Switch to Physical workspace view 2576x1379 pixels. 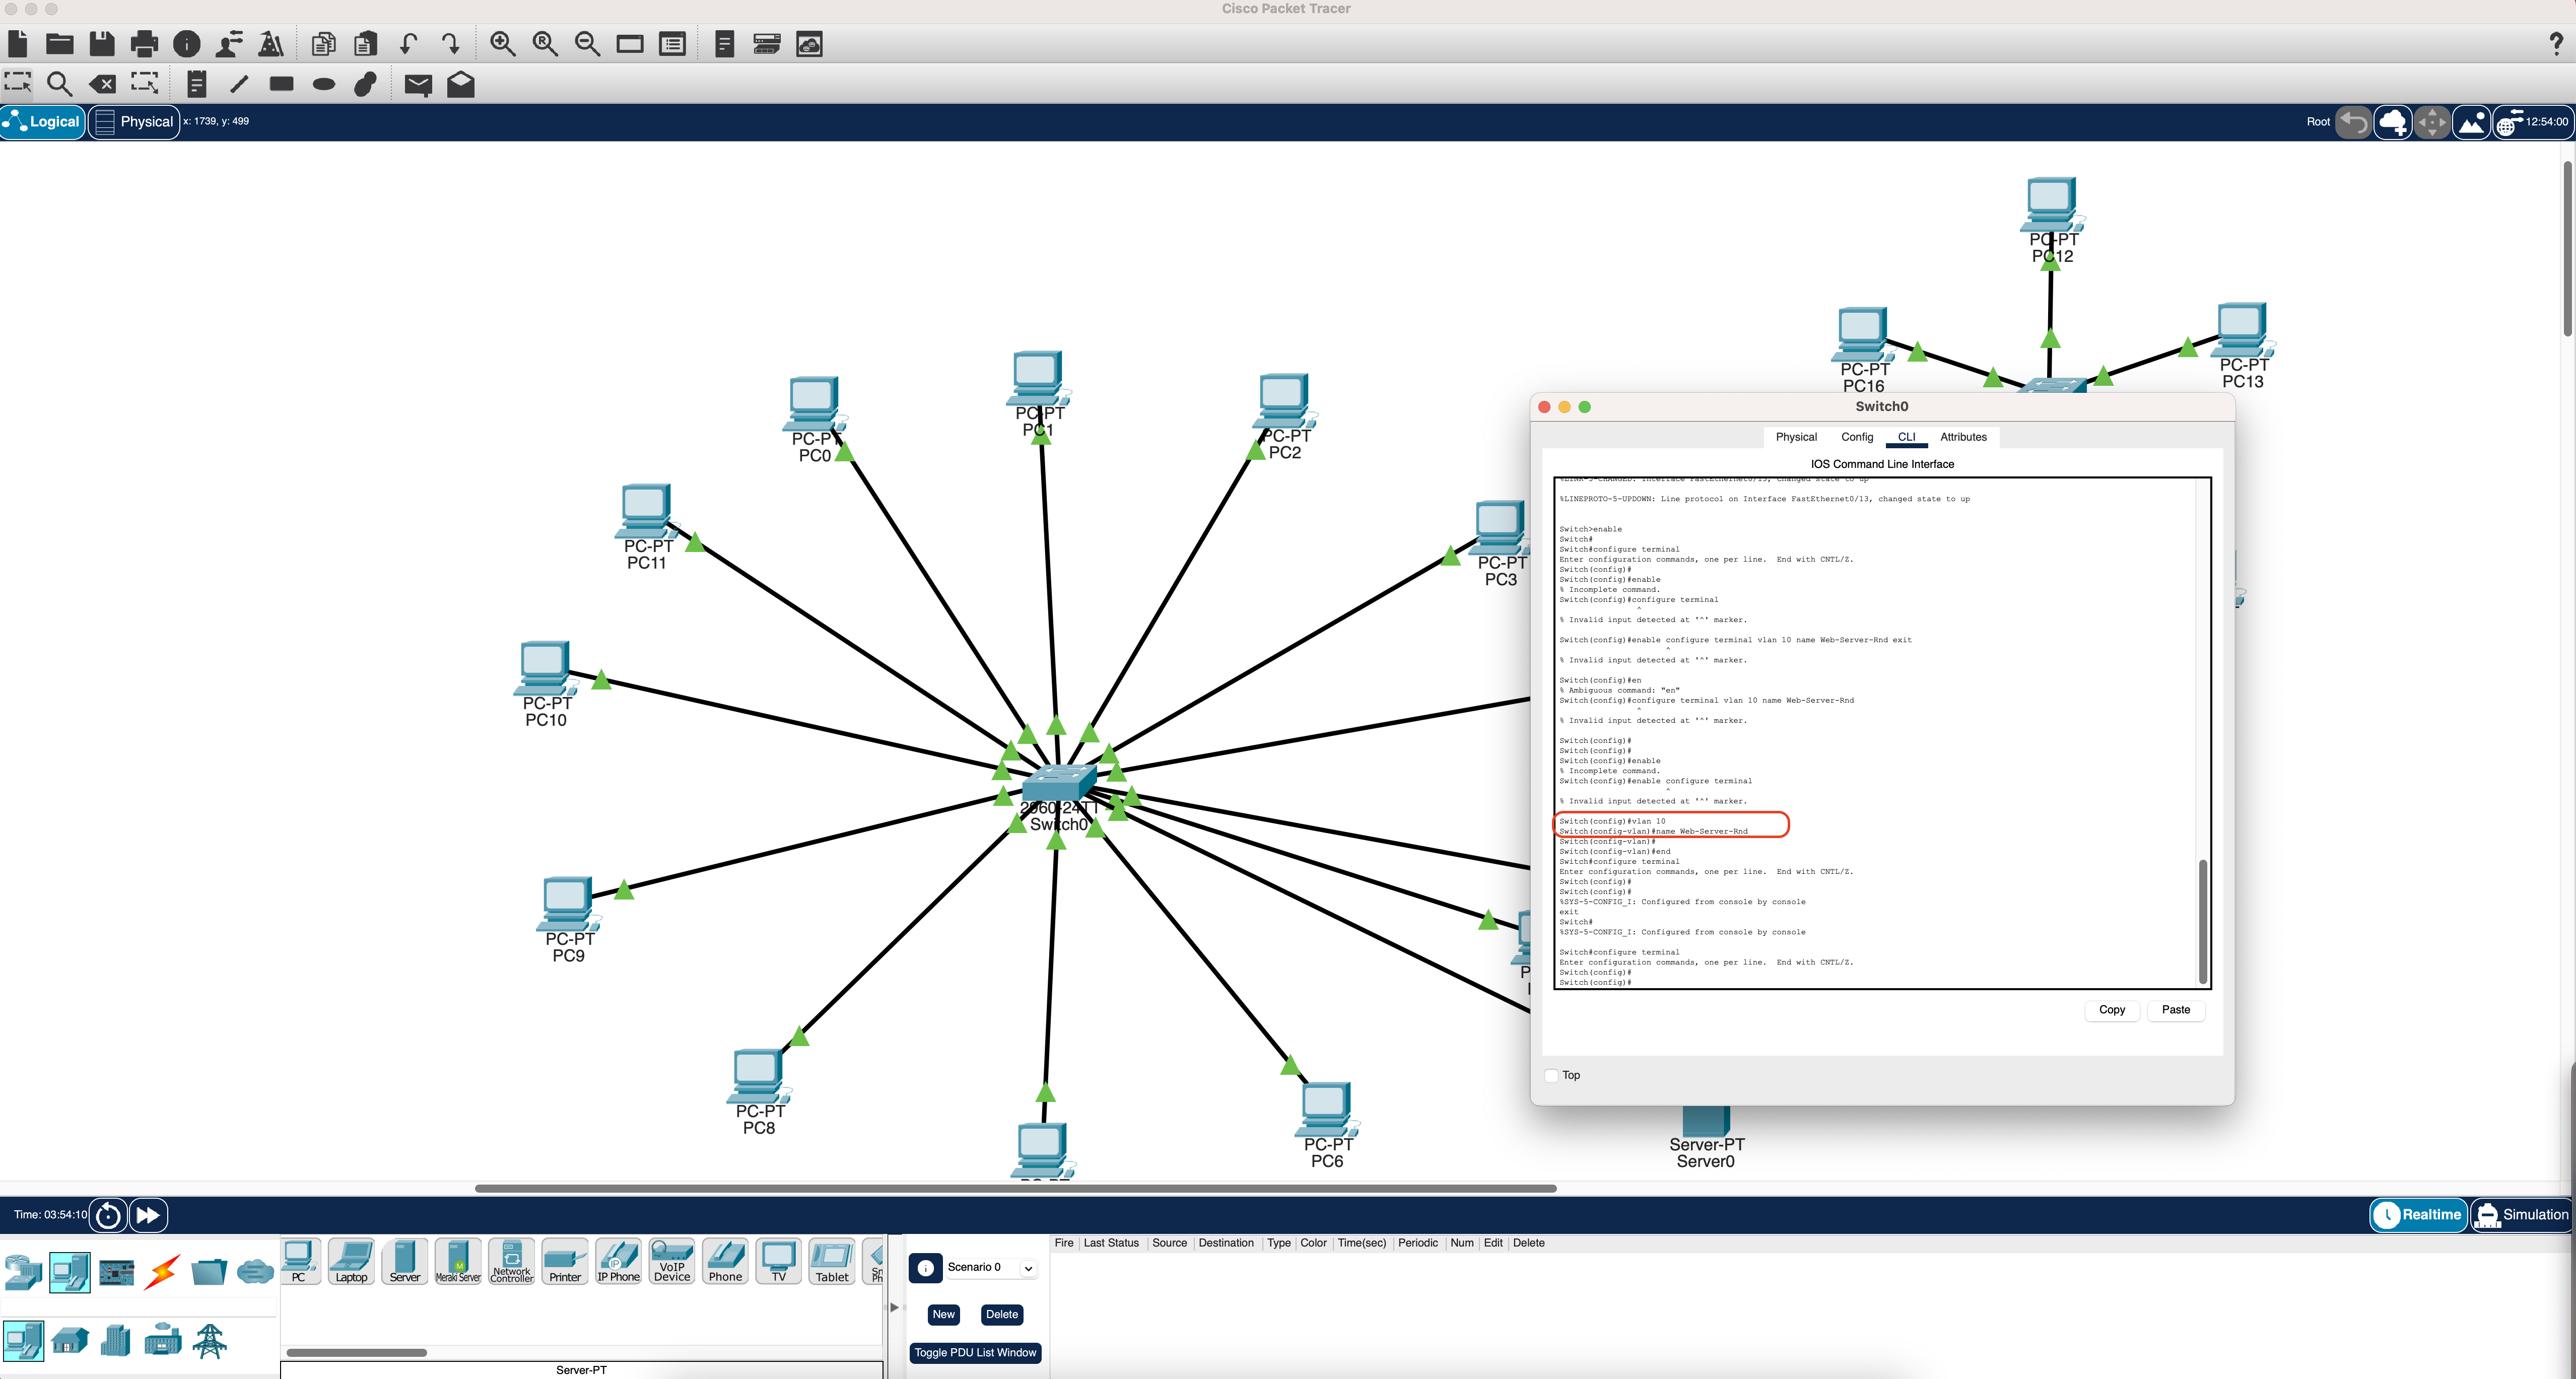point(134,122)
